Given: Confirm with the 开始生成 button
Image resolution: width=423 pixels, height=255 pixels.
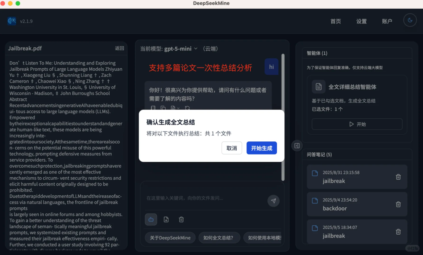Looking at the screenshot, I should coord(262,148).
